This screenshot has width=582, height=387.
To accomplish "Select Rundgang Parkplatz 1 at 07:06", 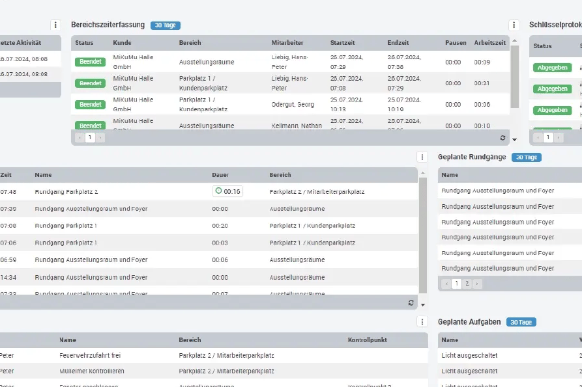I will (x=209, y=243).
